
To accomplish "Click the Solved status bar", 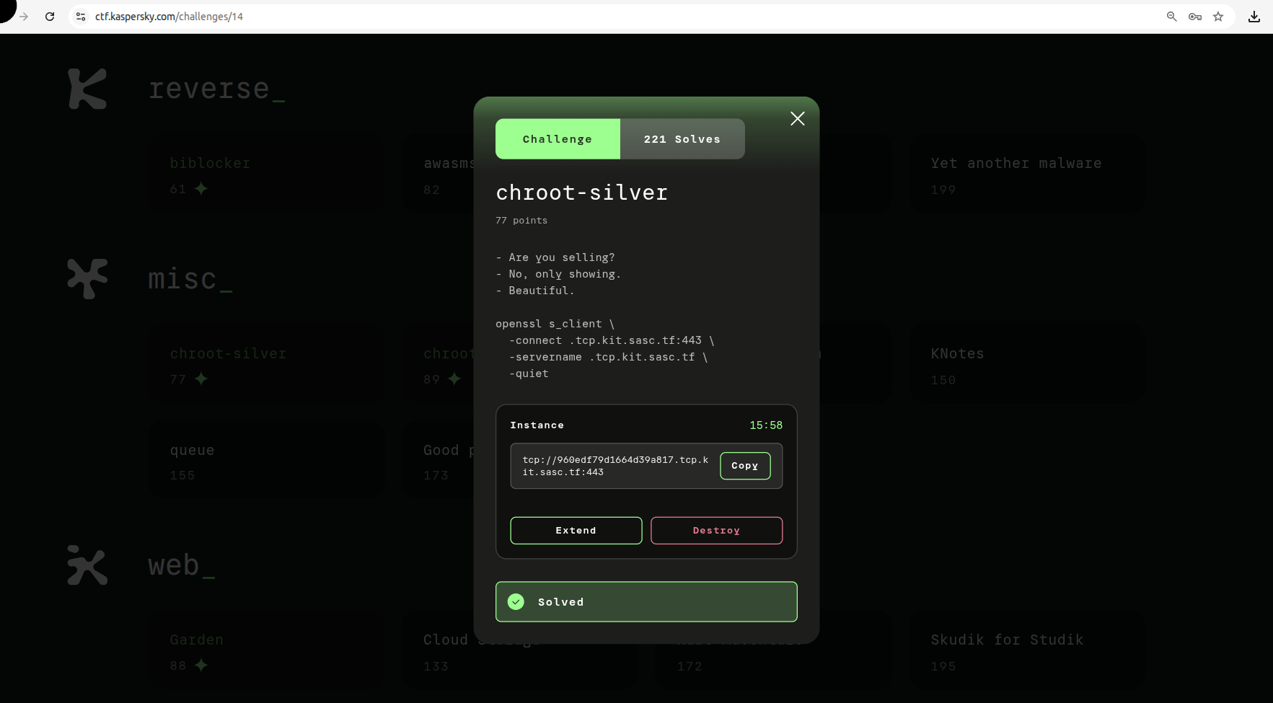I will 646,602.
